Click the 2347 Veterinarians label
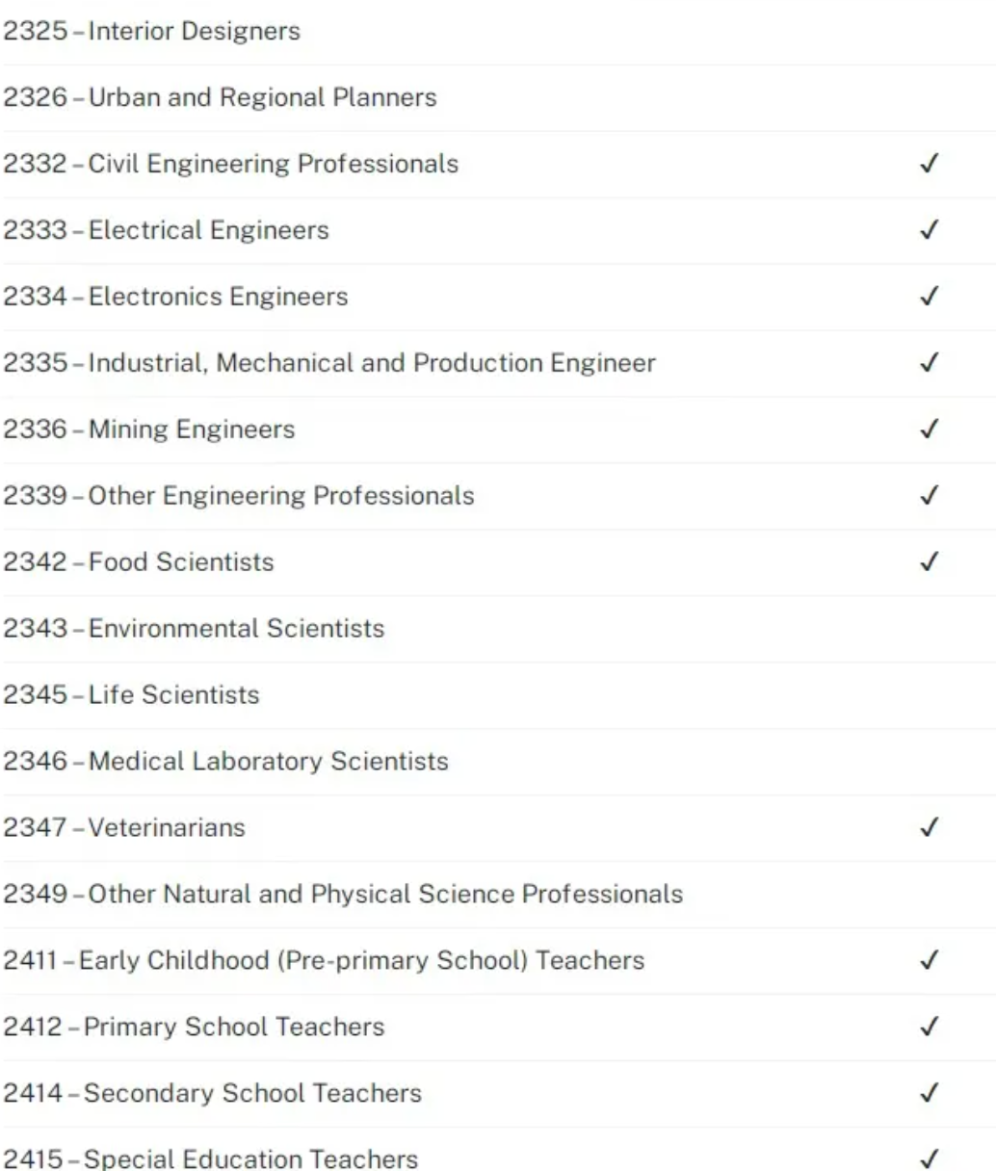This screenshot has height=1171, width=996. coord(124,828)
